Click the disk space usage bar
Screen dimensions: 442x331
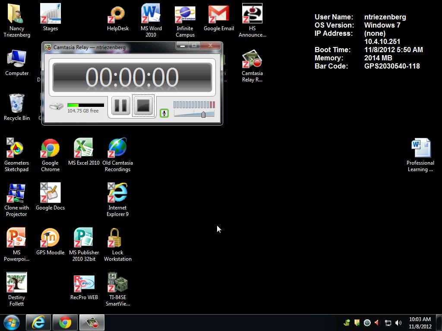(86, 105)
